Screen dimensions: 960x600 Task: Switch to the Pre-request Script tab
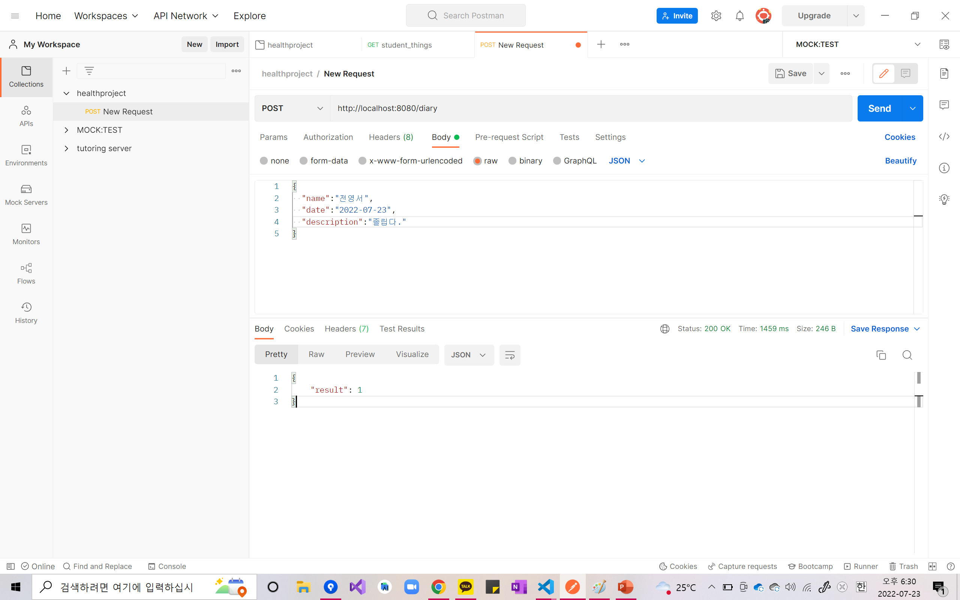click(509, 137)
